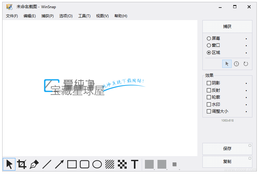Enable the timer delay capture icon

coord(236,64)
